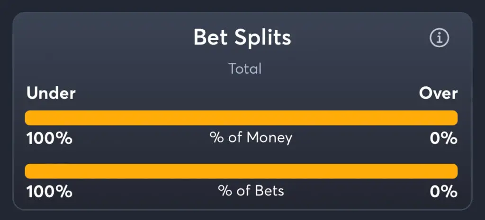
Task: Click left end of bets bar
Action: (x=28, y=171)
